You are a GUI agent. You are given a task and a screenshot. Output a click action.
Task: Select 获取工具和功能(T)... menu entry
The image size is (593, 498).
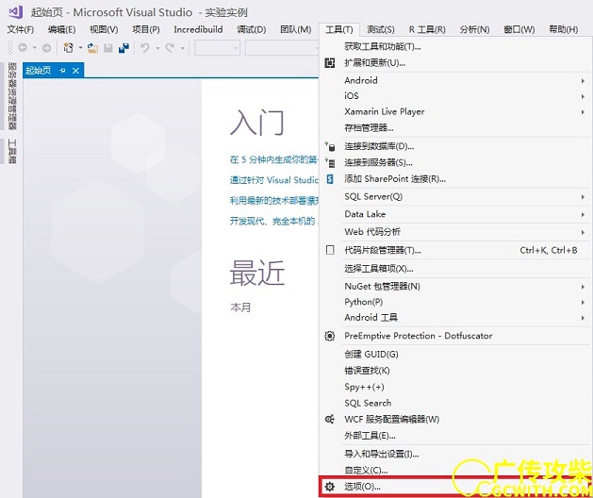(x=455, y=46)
